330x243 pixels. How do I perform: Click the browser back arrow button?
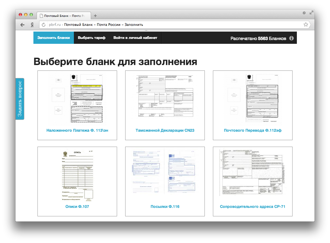point(23,25)
